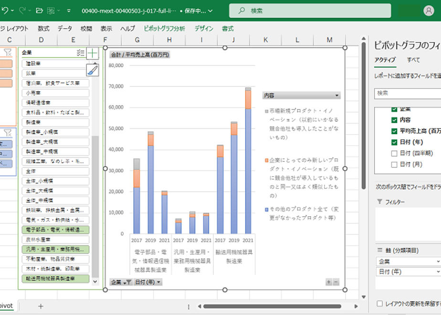Expand the 企業 axis field dropdown in pane

[438, 262]
